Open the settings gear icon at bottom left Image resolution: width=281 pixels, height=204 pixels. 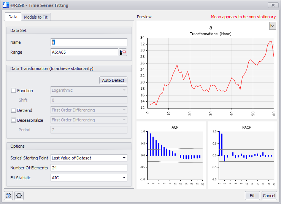tap(19, 196)
